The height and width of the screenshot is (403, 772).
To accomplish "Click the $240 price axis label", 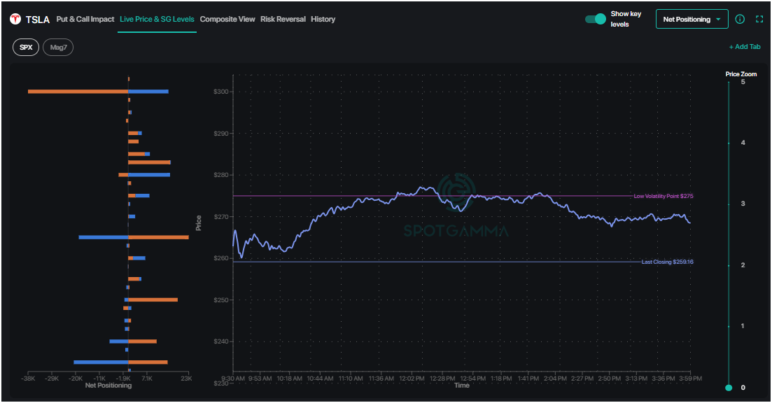I will pos(221,341).
